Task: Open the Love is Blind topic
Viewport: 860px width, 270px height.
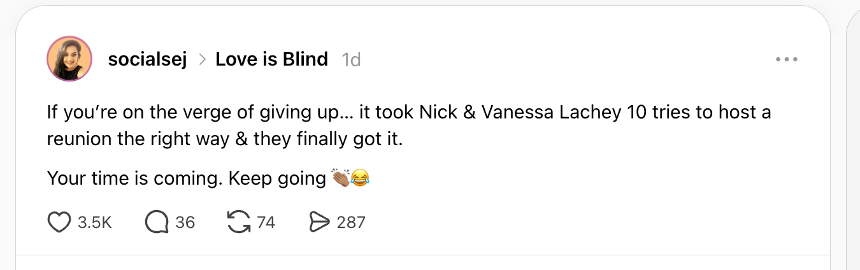Action: pyautogui.click(x=271, y=60)
